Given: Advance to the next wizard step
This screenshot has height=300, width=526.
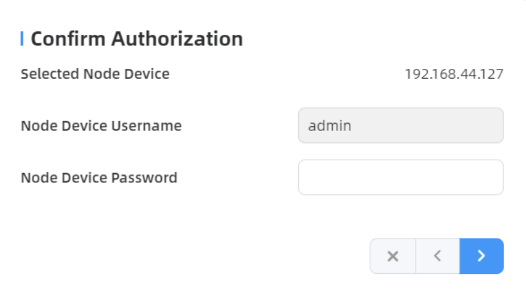Looking at the screenshot, I should pyautogui.click(x=481, y=256).
